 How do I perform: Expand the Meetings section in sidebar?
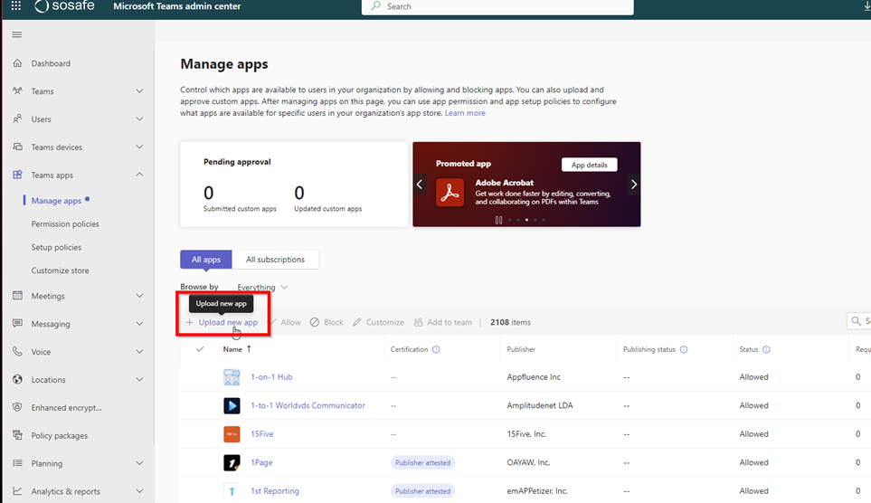point(139,296)
